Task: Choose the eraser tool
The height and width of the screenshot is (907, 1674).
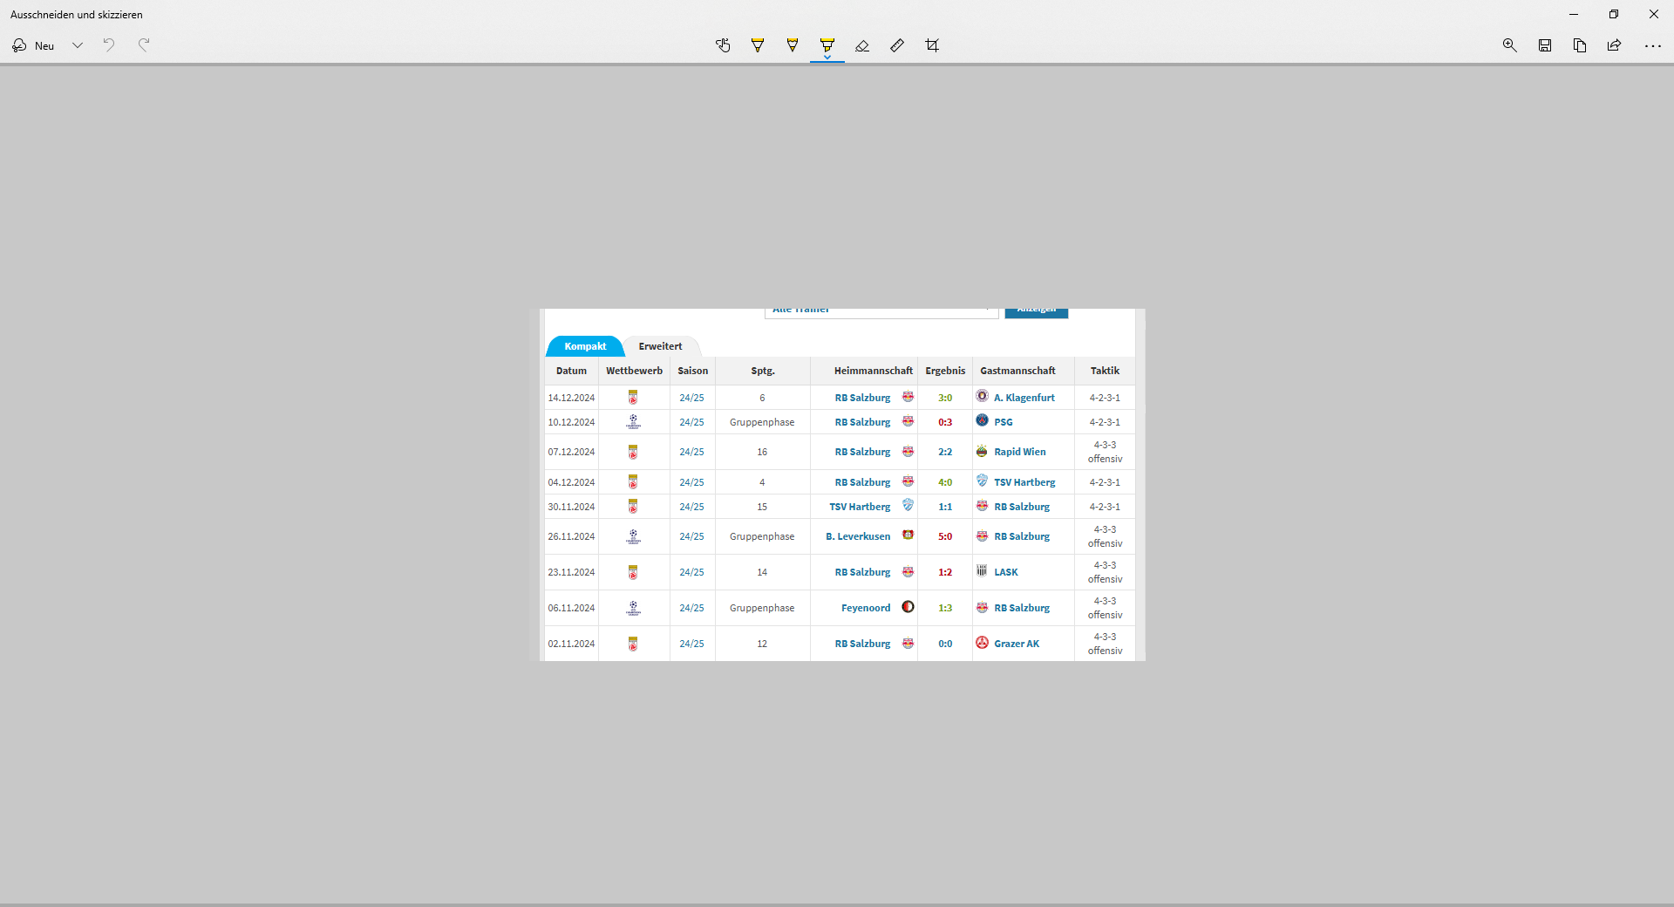Action: coord(862,45)
